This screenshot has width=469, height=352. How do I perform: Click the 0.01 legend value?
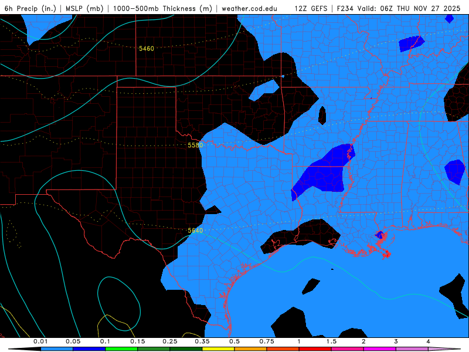(x=40, y=341)
